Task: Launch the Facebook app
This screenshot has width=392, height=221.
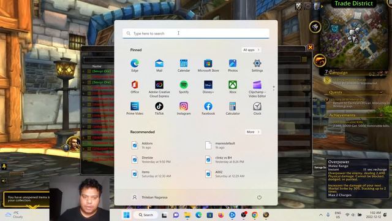Action: (x=208, y=109)
